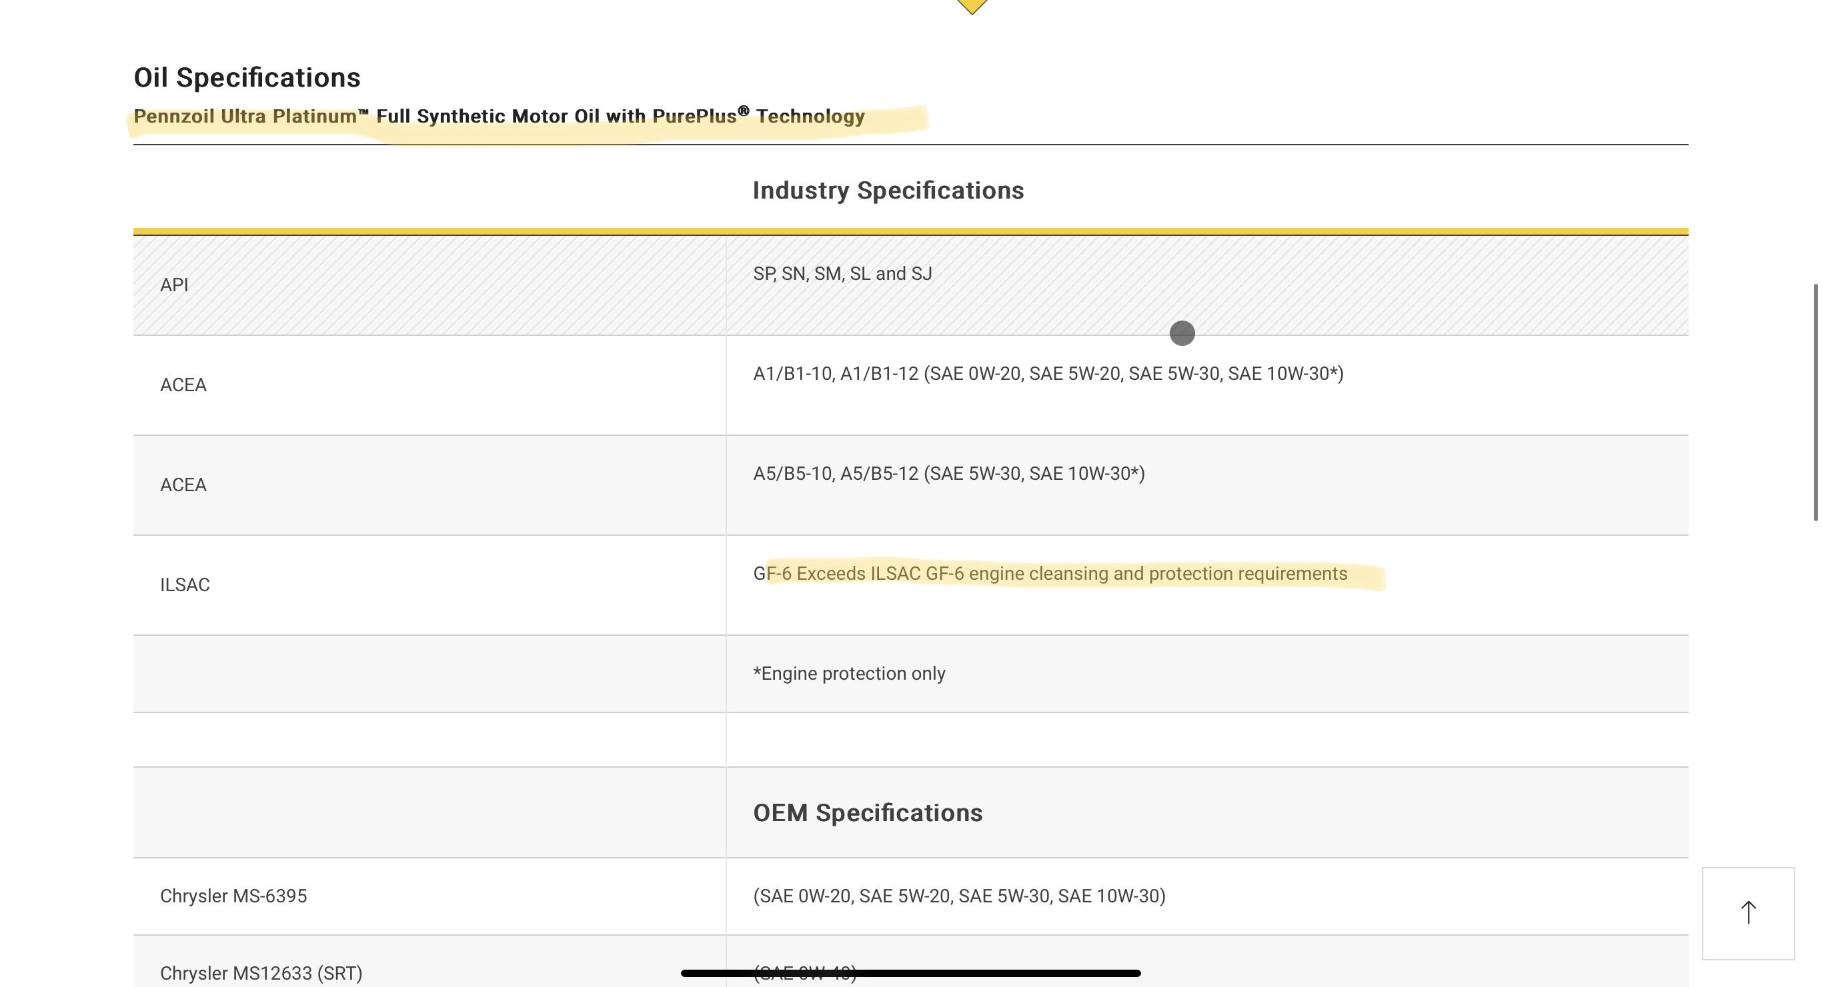Image resolution: width=1822 pixels, height=987 pixels.
Task: Select the "Oil Specifications" heading
Action: pos(247,78)
